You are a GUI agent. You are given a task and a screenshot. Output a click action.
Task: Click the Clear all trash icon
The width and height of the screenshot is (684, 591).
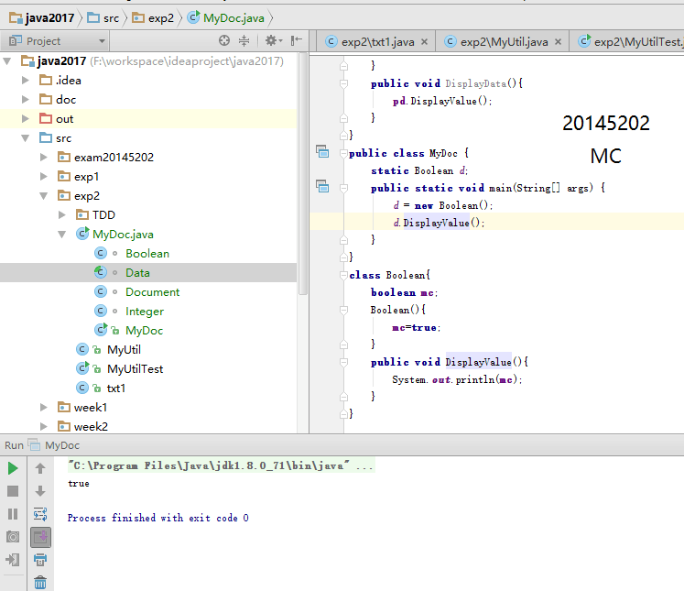point(40,582)
